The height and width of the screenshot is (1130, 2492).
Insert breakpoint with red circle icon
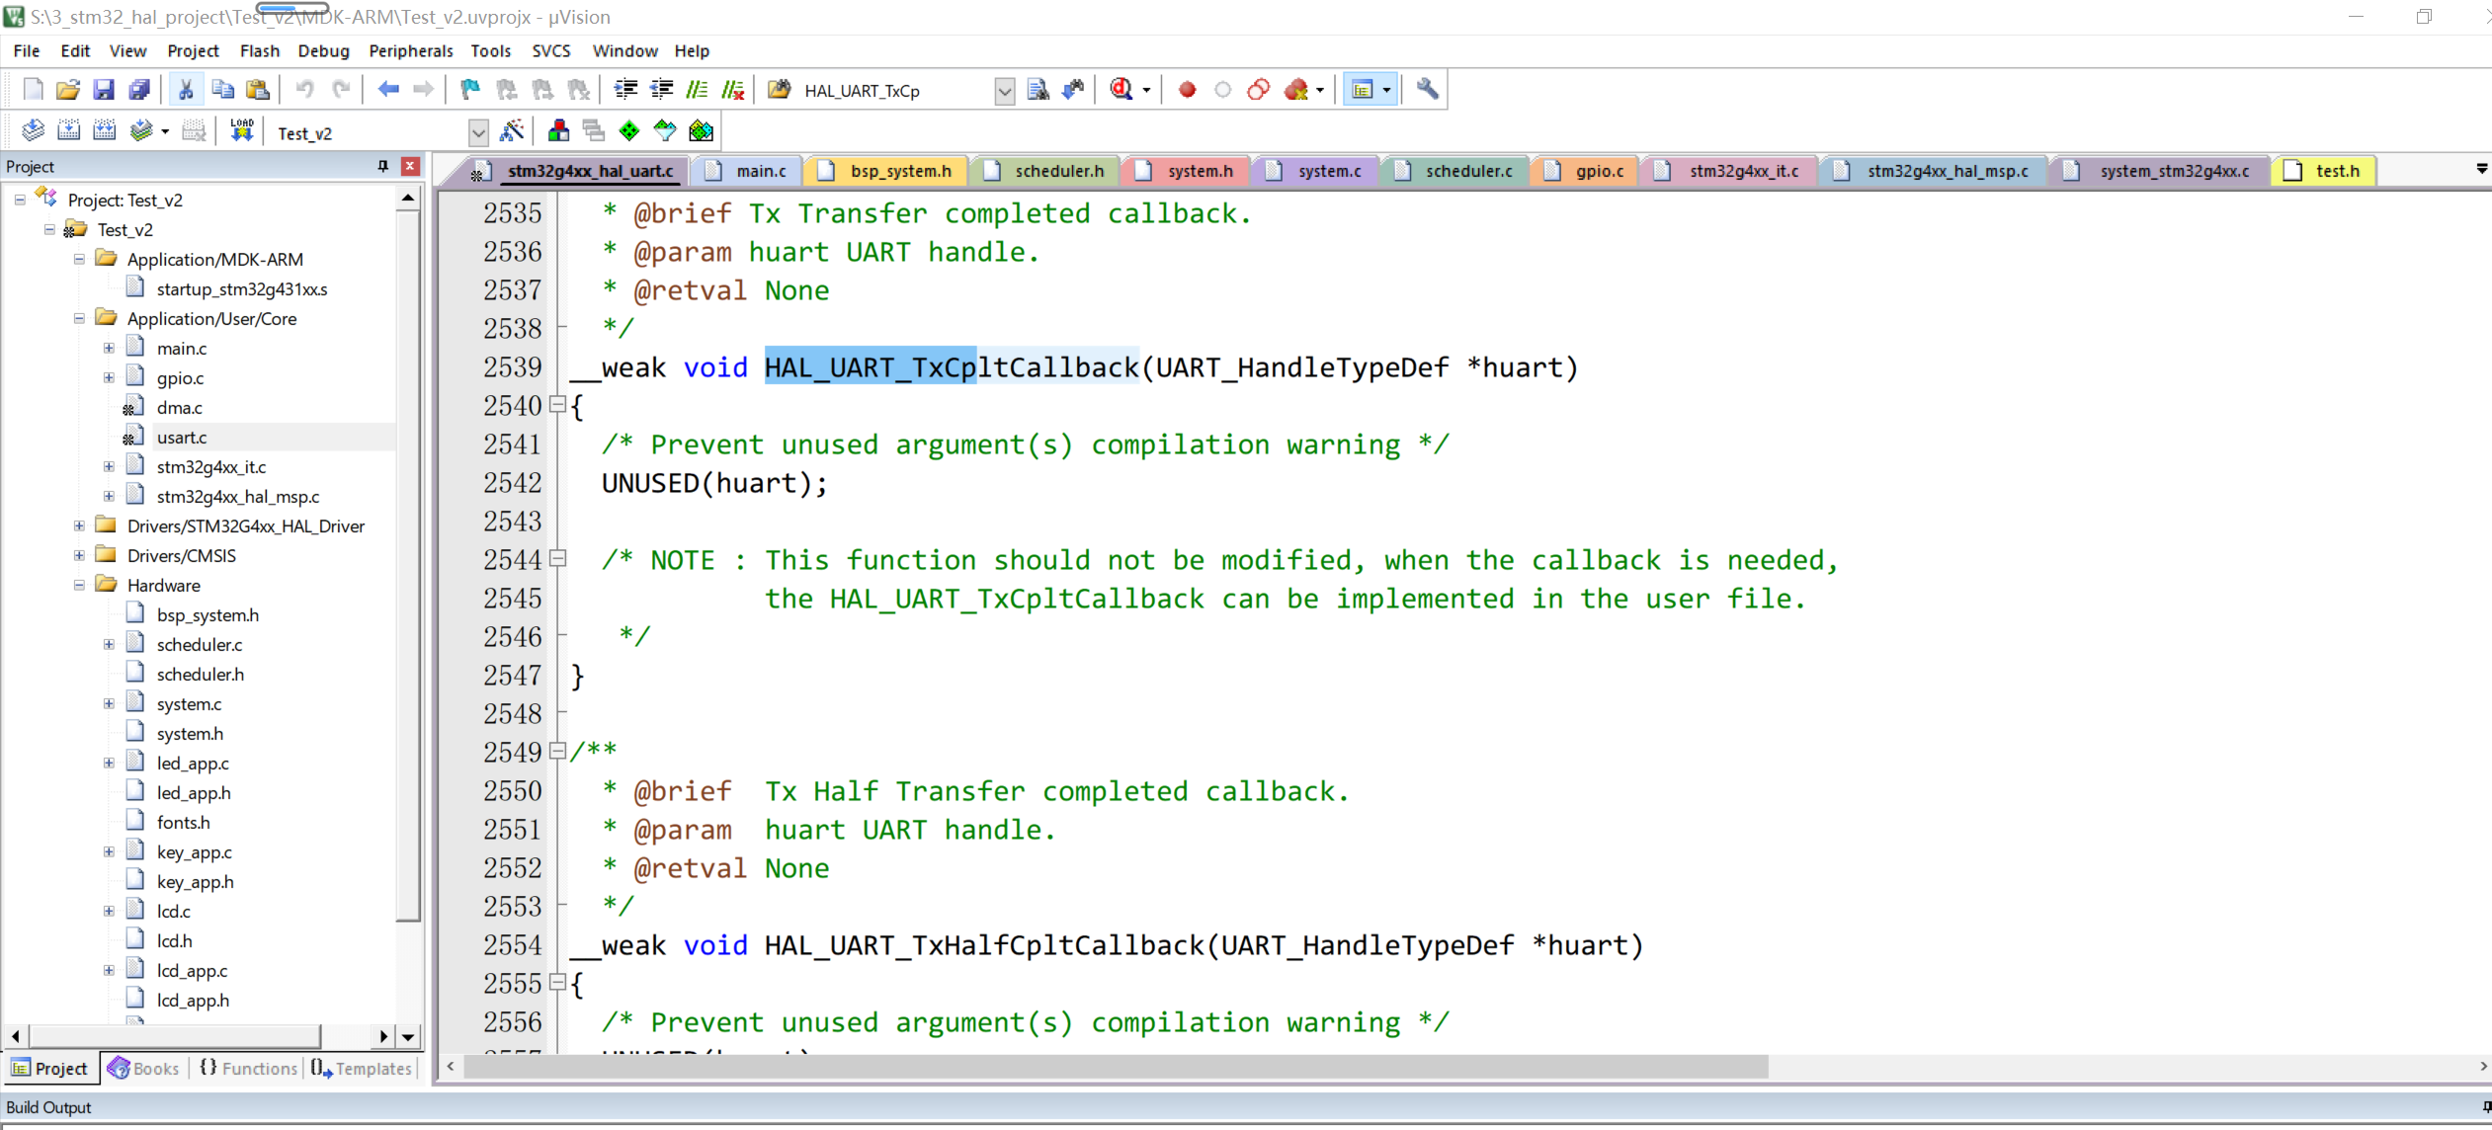click(x=1187, y=90)
